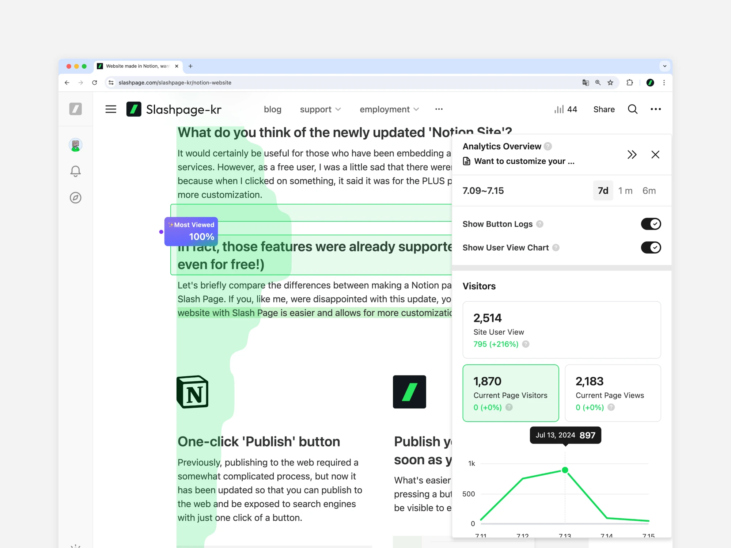Collapse analytics panel with double chevron
The width and height of the screenshot is (731, 548).
(632, 155)
